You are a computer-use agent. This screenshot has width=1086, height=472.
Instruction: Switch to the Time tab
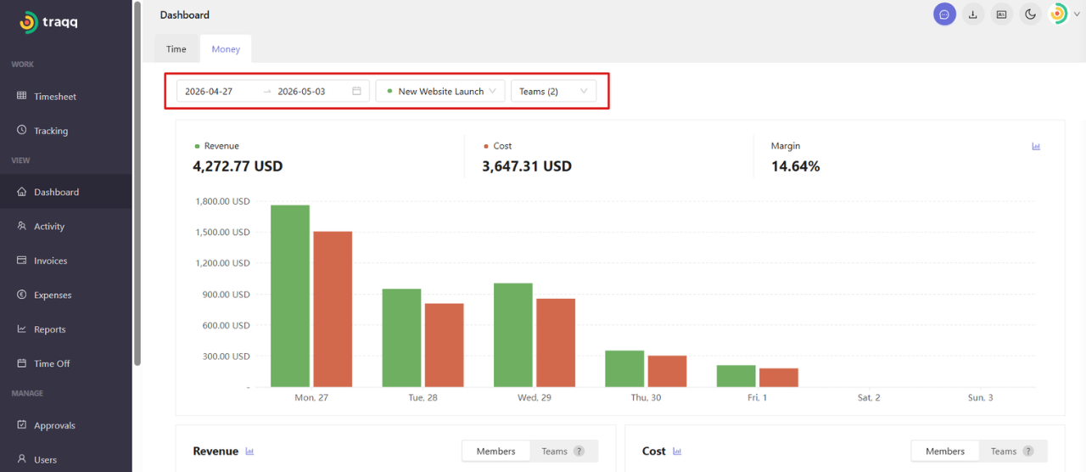176,49
